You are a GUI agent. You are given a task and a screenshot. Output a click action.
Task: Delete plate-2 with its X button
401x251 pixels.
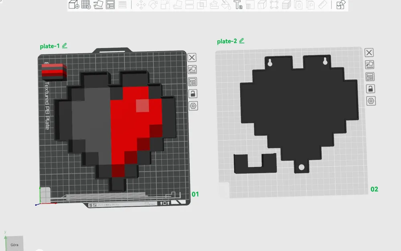(x=369, y=52)
